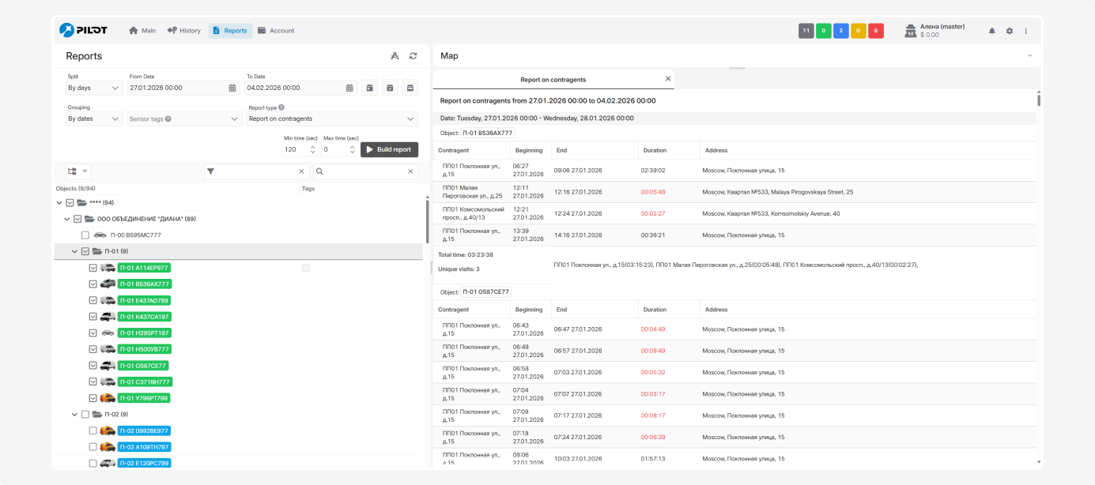The width and height of the screenshot is (1095, 485).
Task: Collapse the П-01 (9) group tree node
Action: pyautogui.click(x=74, y=251)
